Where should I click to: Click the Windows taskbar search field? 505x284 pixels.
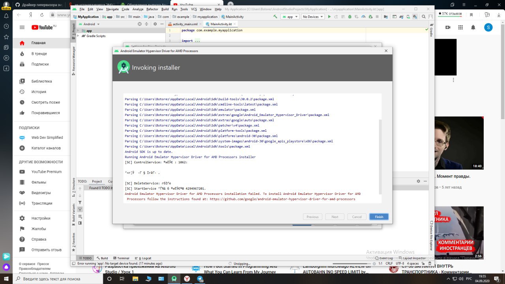pos(58,278)
